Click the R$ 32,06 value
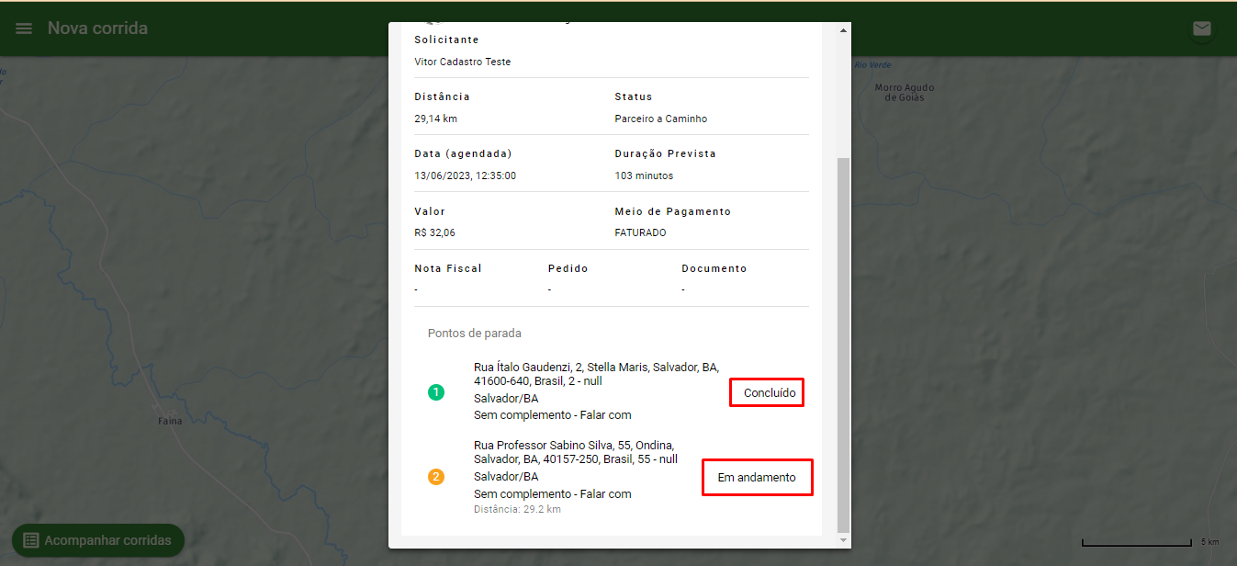Viewport: 1237px width, 566px height. [434, 232]
